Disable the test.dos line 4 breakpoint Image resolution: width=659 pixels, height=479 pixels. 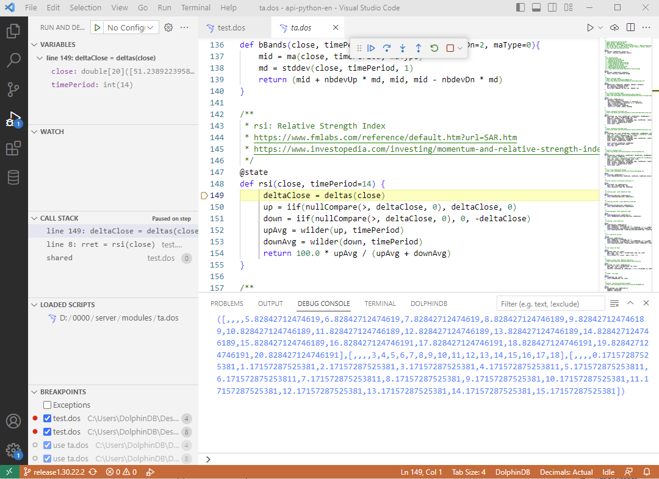[x=48, y=419]
